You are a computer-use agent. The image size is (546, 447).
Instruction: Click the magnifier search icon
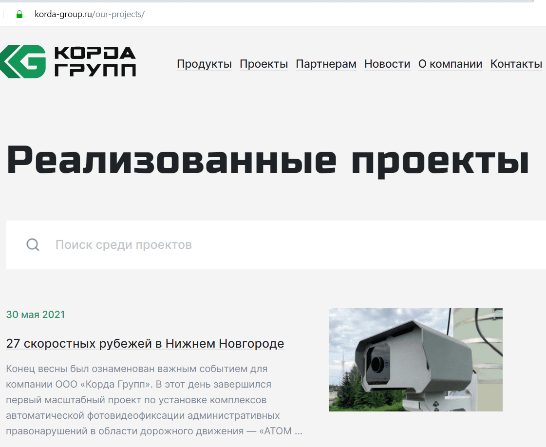coord(33,245)
